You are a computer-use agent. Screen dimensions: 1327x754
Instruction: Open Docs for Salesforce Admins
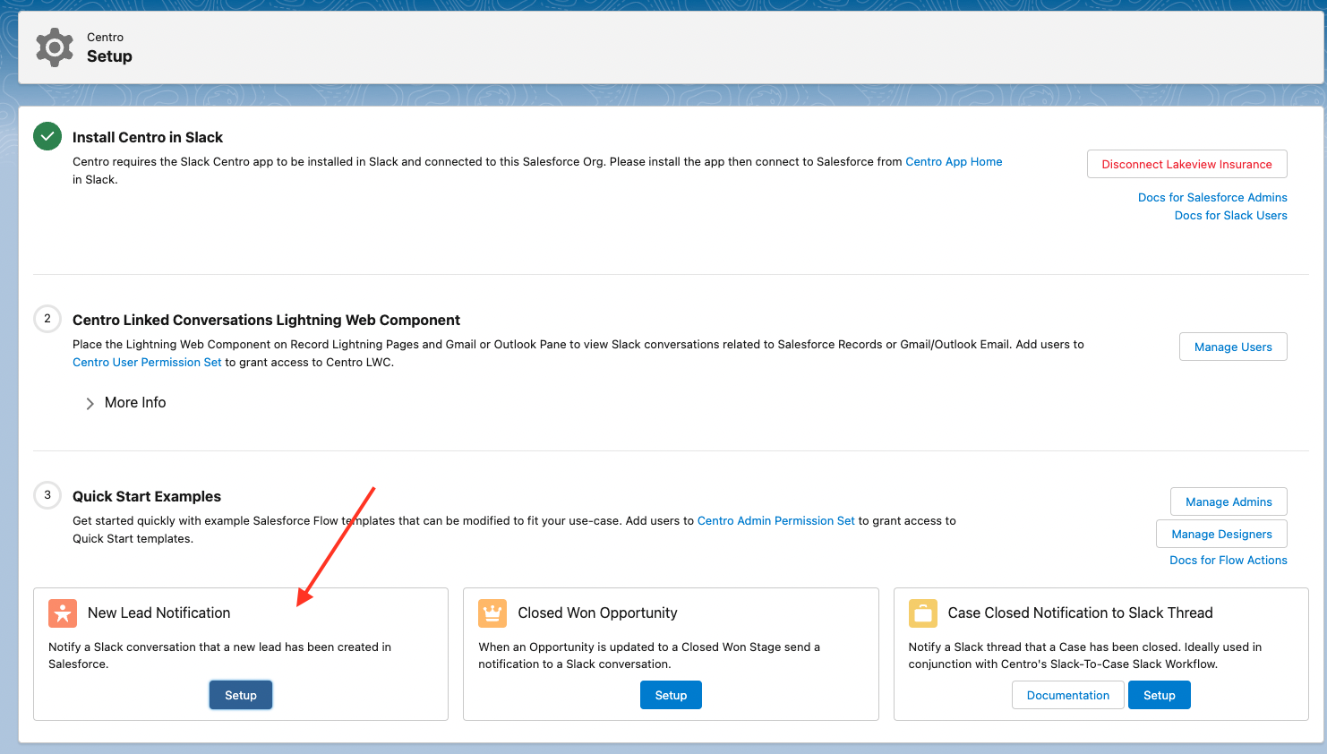pyautogui.click(x=1212, y=197)
